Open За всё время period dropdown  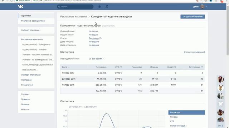click(x=96, y=59)
